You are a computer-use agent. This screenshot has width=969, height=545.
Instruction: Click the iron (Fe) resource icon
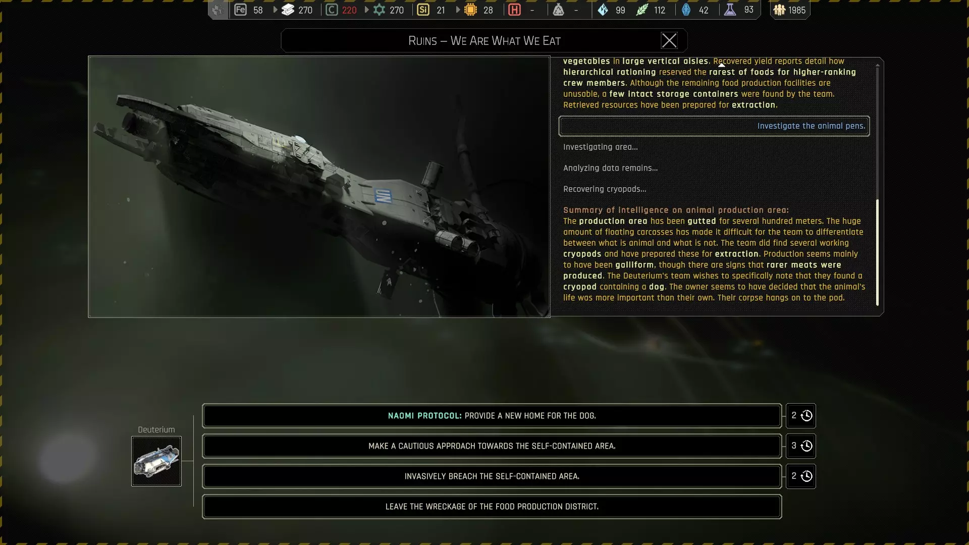point(240,10)
